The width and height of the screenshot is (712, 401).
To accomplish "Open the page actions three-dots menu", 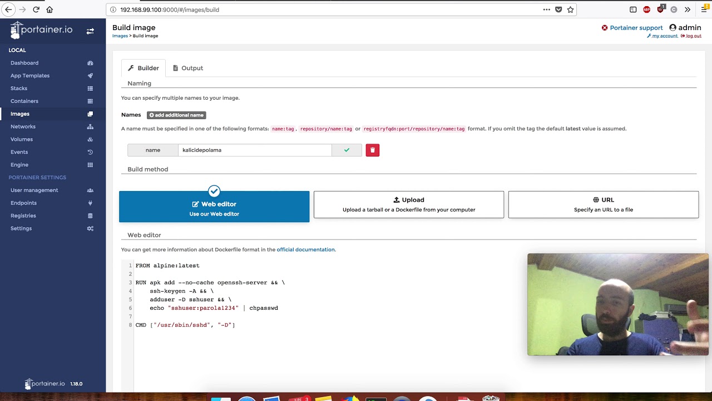I will [547, 9].
